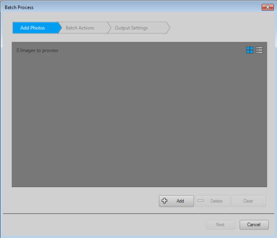Close the Batch Process window
Image resolution: width=277 pixels, height=238 pixels.
click(x=267, y=7)
